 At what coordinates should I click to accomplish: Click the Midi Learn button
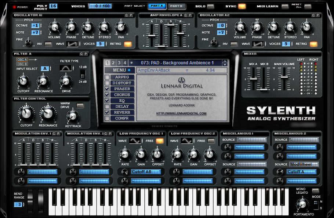click(285, 6)
